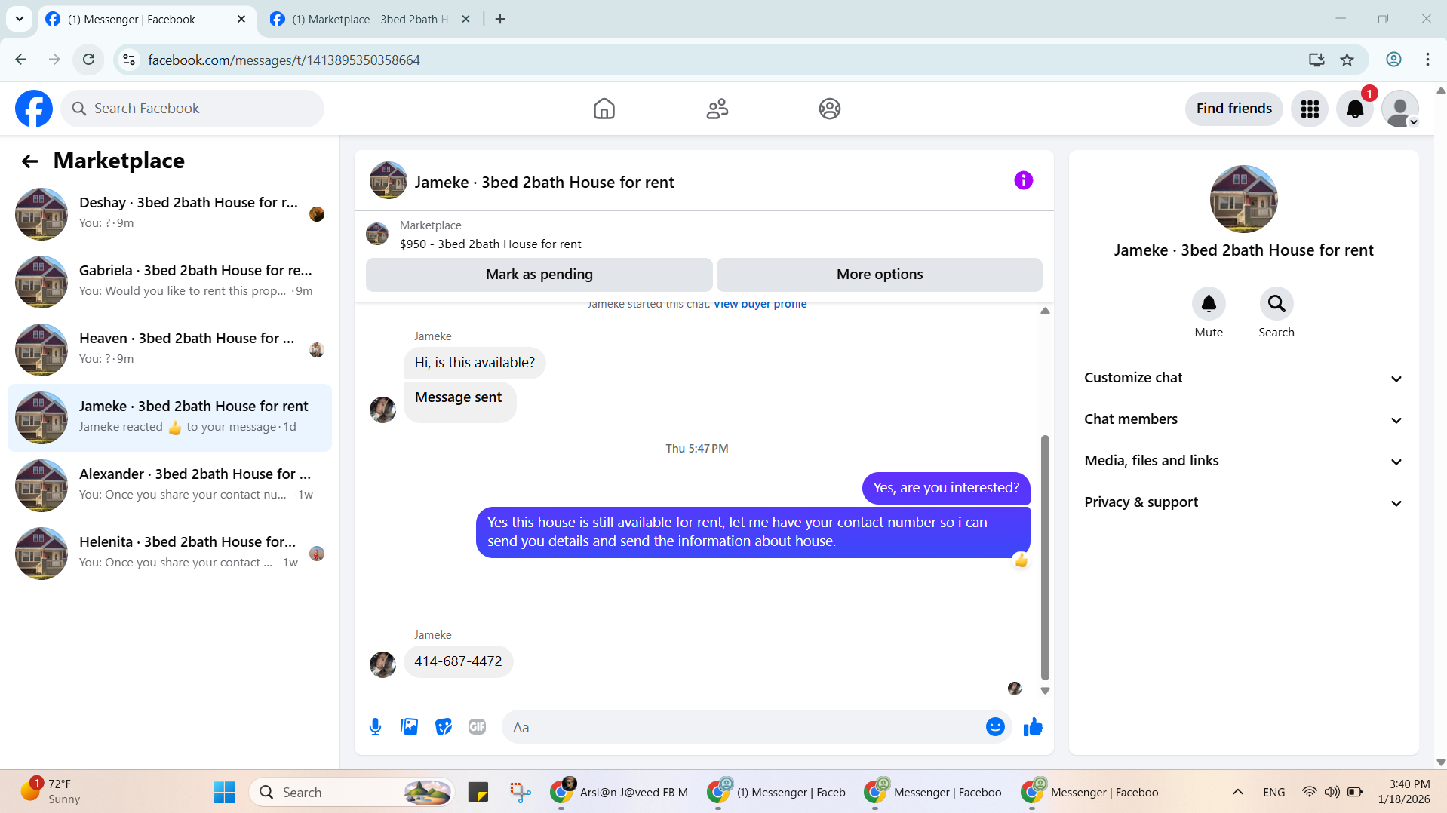Open Deshay's conversation
Viewport: 1447px width, 813px height.
click(170, 213)
